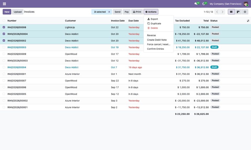Open row RINV/2026/00001

pyautogui.click(x=125, y=107)
